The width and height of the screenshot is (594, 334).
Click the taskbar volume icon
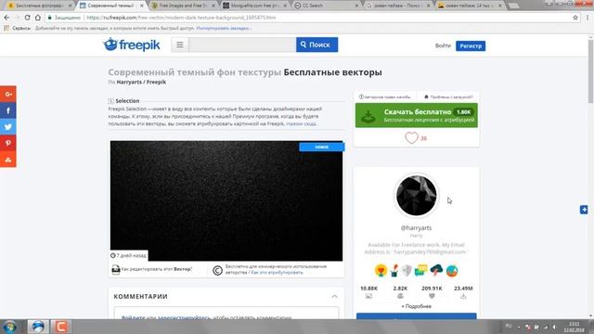pos(554,327)
